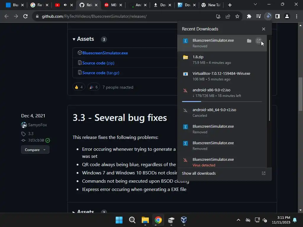Bookmark this page with the star icon
The width and height of the screenshot is (303, 227).
point(237,17)
